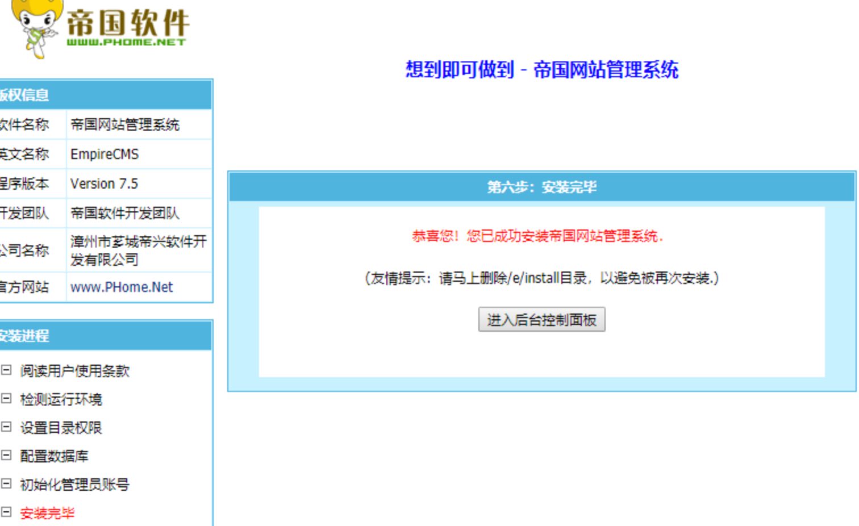Open the www.PHome.Net official website link
This screenshot has height=526, width=859.
tap(122, 287)
